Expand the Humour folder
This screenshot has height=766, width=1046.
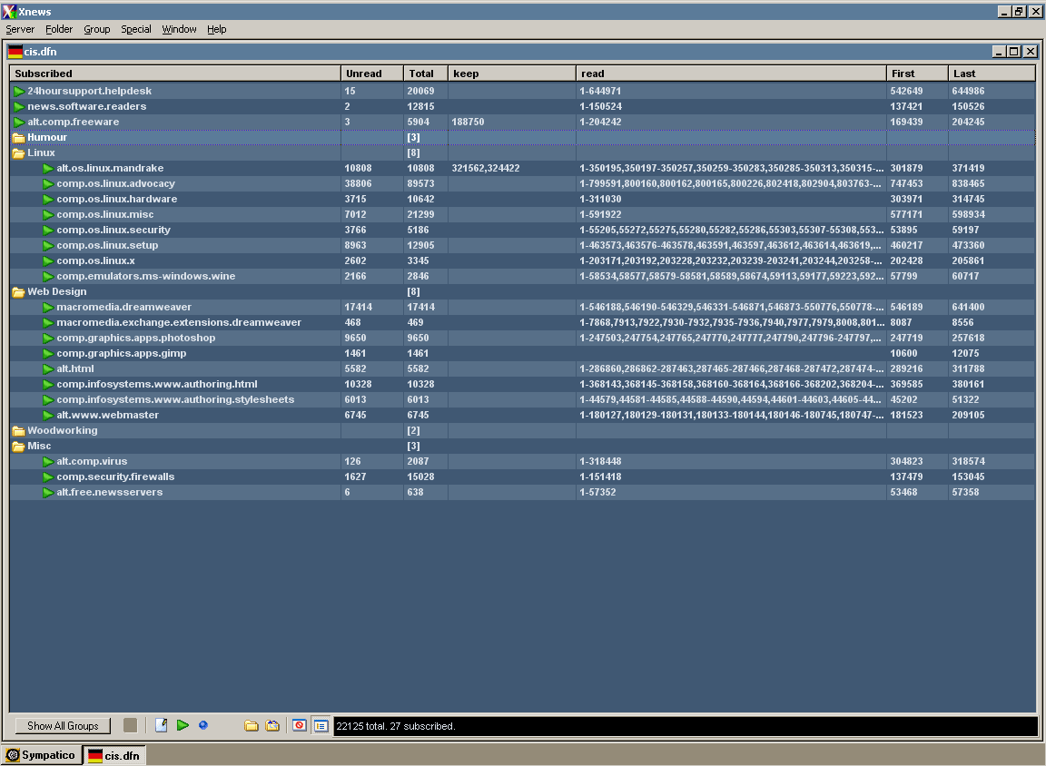[x=18, y=138]
